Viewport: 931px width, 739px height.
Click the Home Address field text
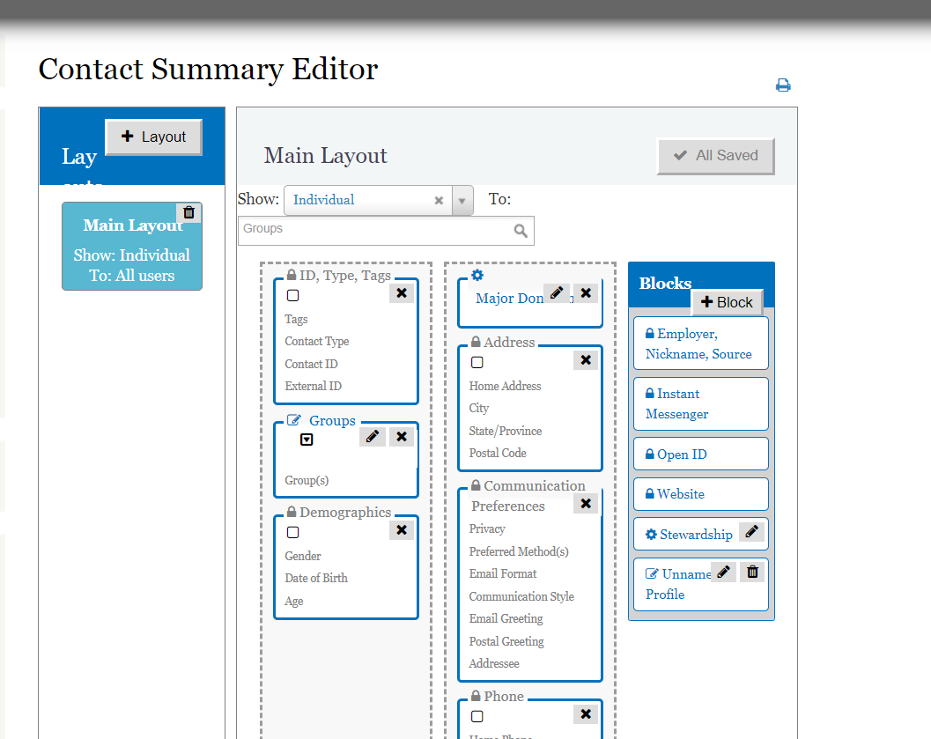(x=505, y=387)
